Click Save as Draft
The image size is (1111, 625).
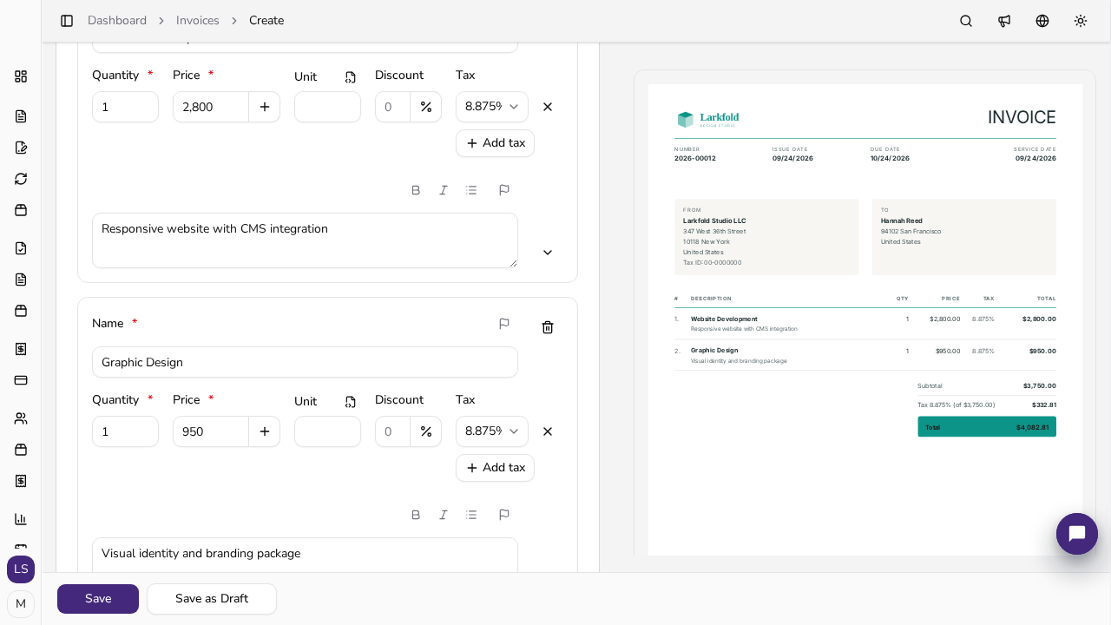click(x=212, y=599)
